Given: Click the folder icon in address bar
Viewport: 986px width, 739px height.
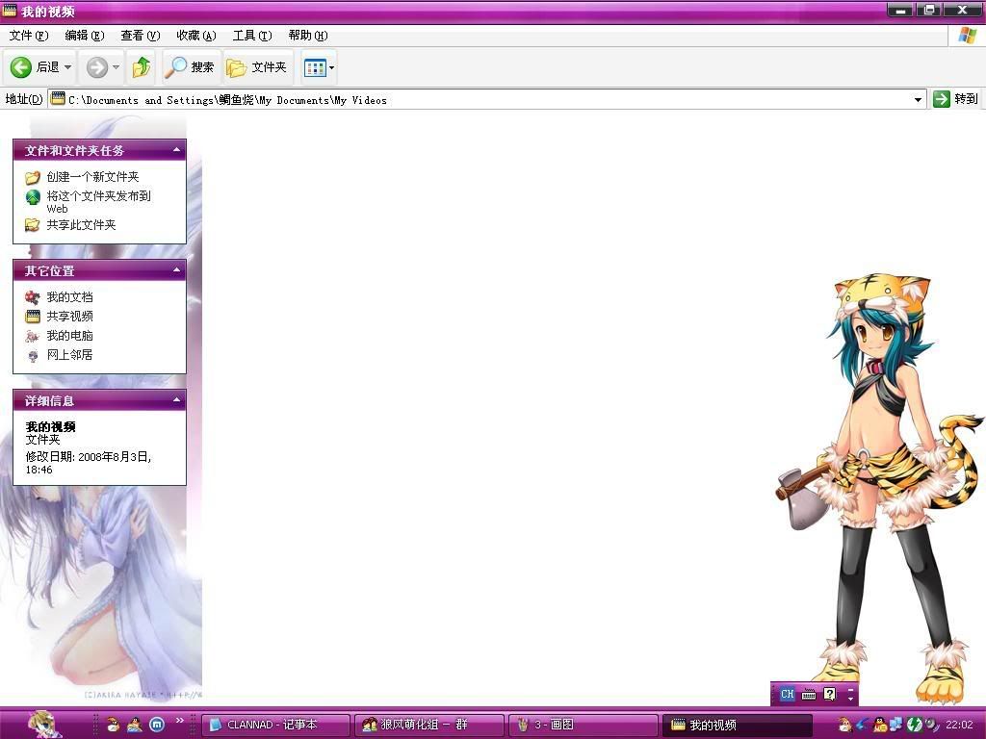Looking at the screenshot, I should point(58,99).
